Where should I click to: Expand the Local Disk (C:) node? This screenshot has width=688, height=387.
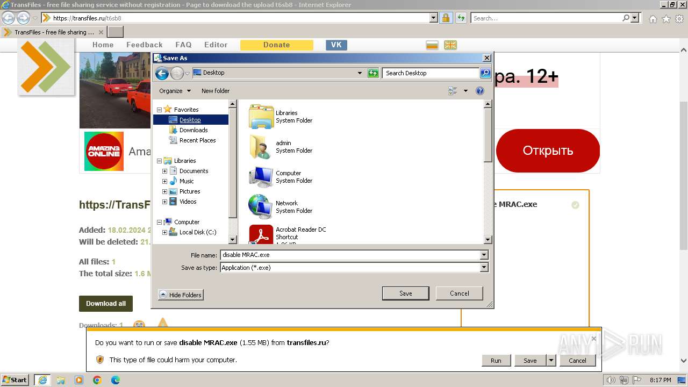164,232
